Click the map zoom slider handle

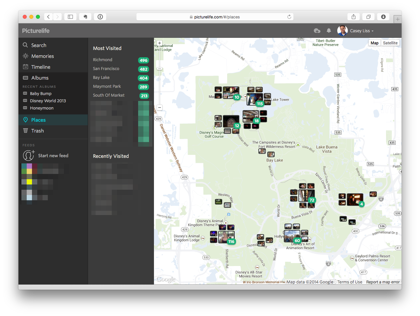tap(160, 69)
